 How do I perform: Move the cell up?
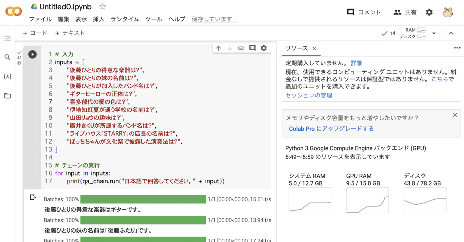tap(218, 48)
